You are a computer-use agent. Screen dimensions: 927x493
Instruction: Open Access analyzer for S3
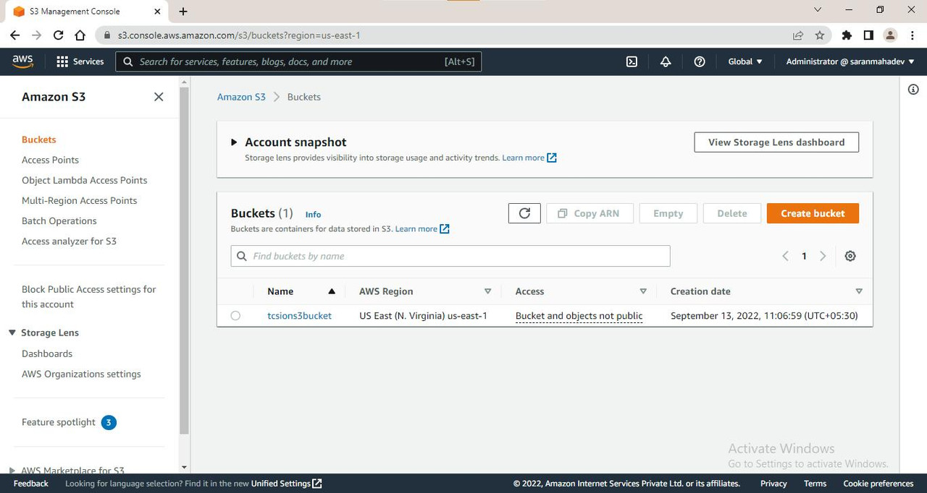[x=69, y=241]
